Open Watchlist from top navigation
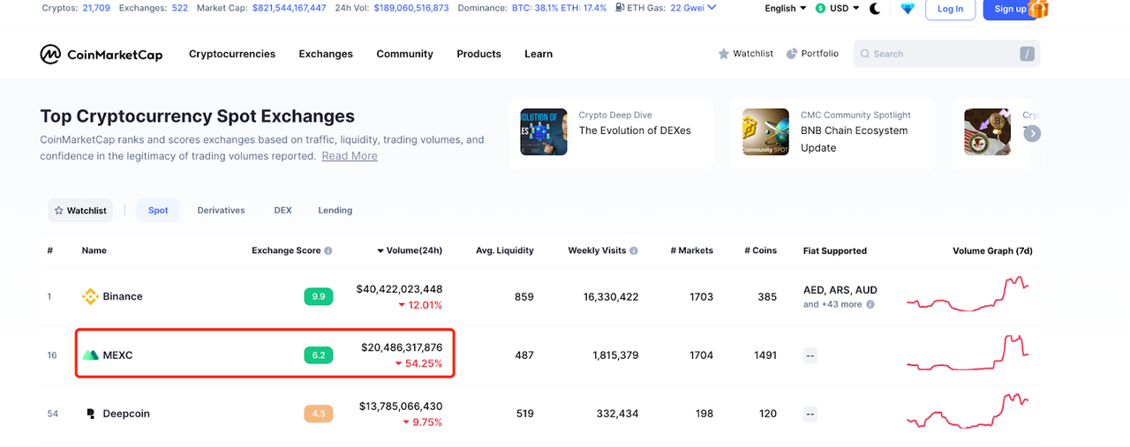Viewport: 1130px width, 447px height. coord(746,54)
